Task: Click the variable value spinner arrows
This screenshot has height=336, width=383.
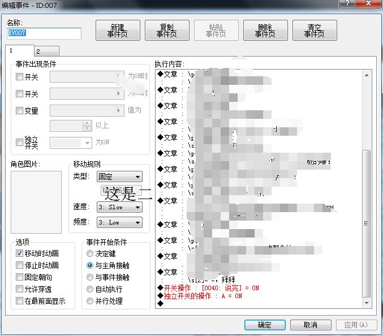Action: tap(87, 126)
